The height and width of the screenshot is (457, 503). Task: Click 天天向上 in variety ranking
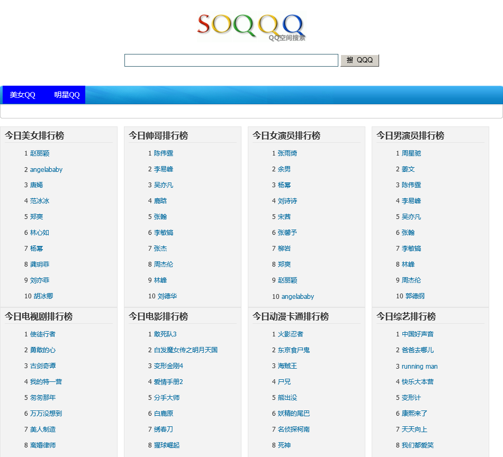coord(415,429)
